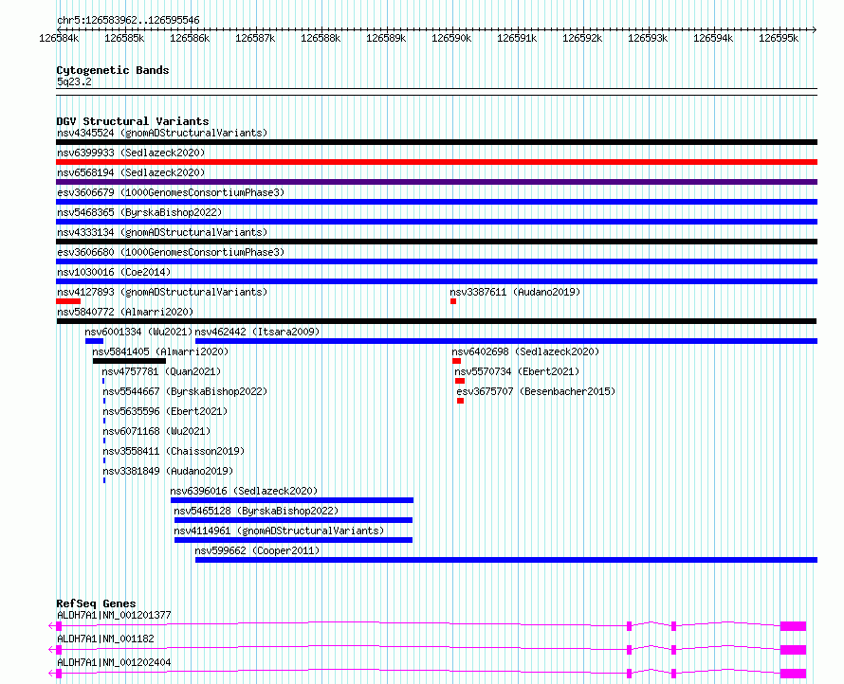Select the blue nsv5468365 variant bar
Screen dimensions: 844x684
pos(436,222)
